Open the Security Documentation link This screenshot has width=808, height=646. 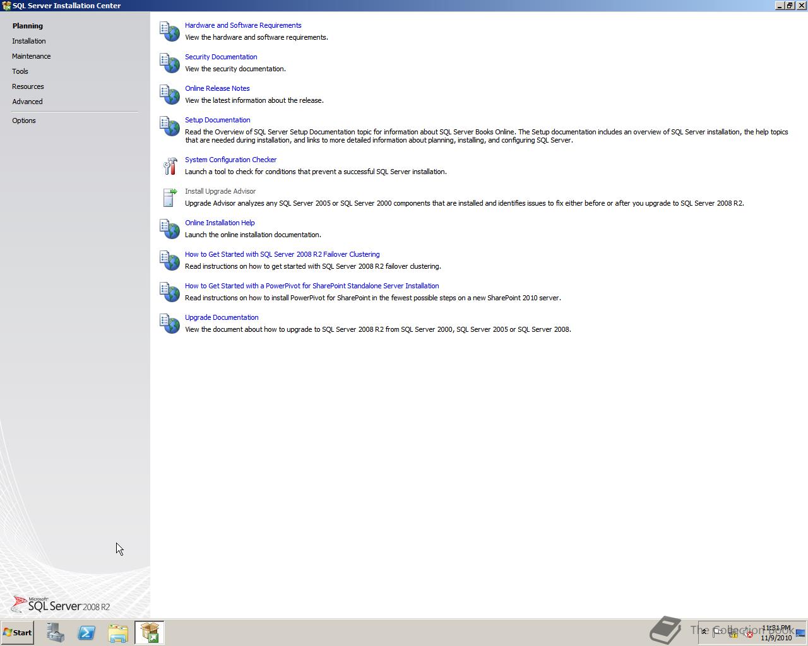[221, 57]
